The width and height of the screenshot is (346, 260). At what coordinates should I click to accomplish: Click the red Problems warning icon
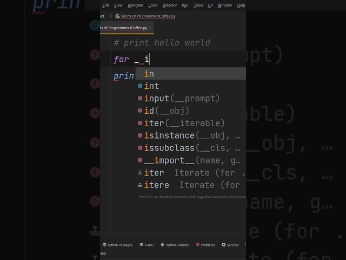click(x=198, y=244)
